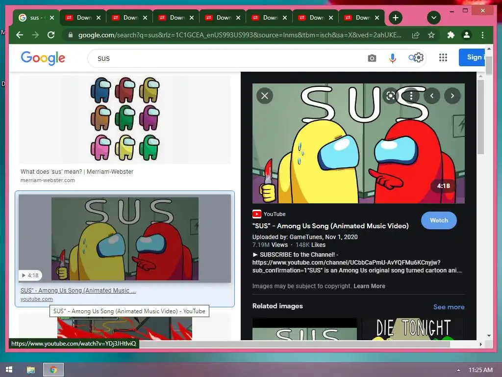Open File Explorer from taskbar
Viewport: 502px width, 377px height.
31,370
